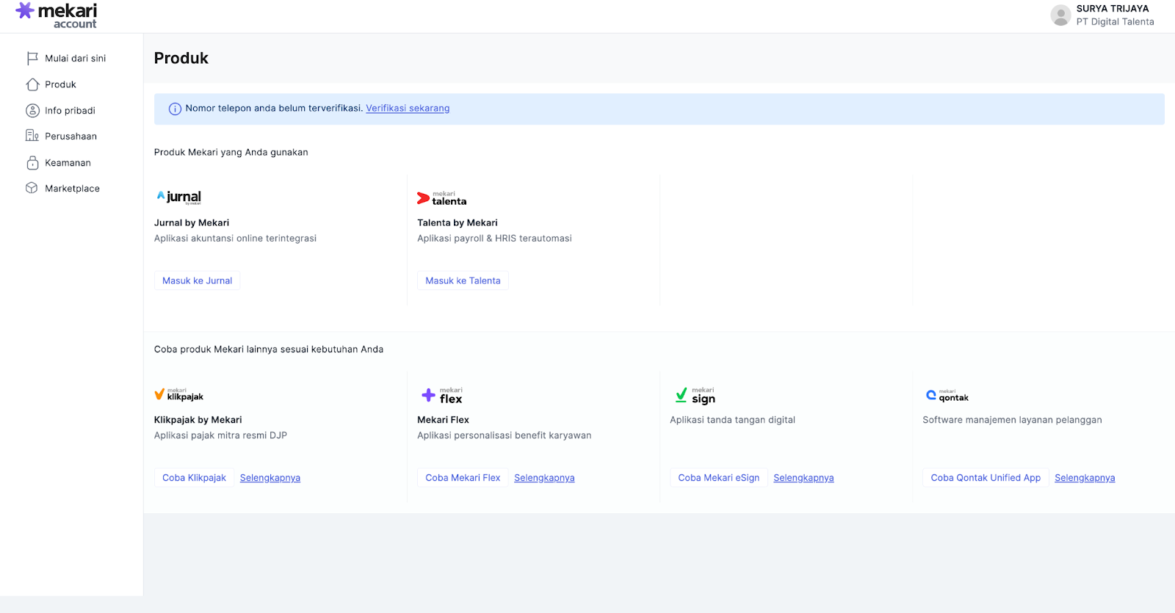Open the Perusahaan sidebar item

(70, 137)
